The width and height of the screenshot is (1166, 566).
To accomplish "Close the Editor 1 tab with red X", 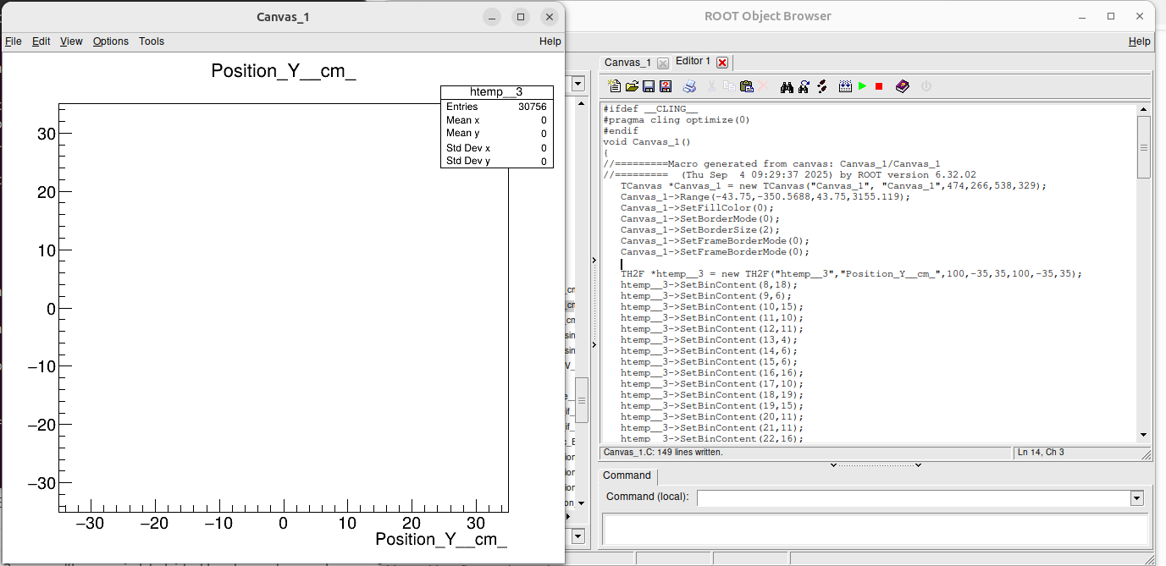I will click(721, 63).
